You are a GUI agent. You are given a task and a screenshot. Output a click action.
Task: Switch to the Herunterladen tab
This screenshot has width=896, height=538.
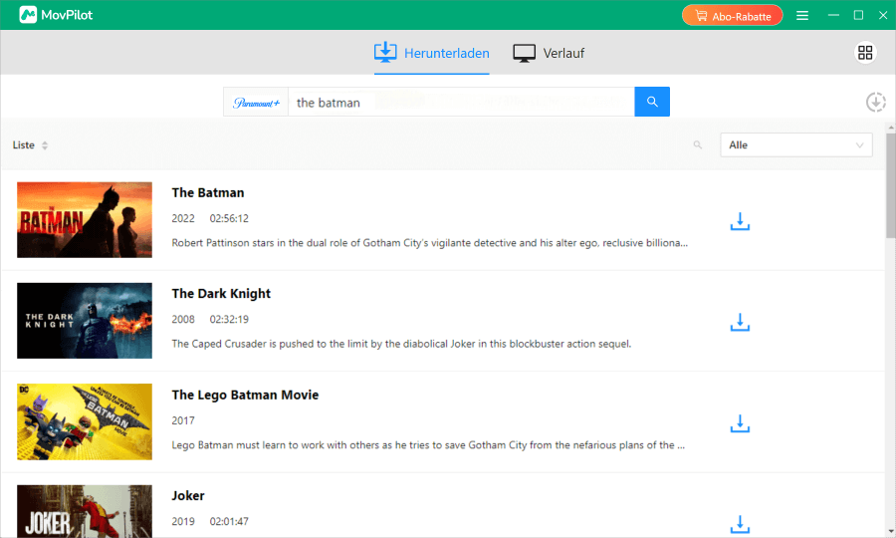(431, 53)
